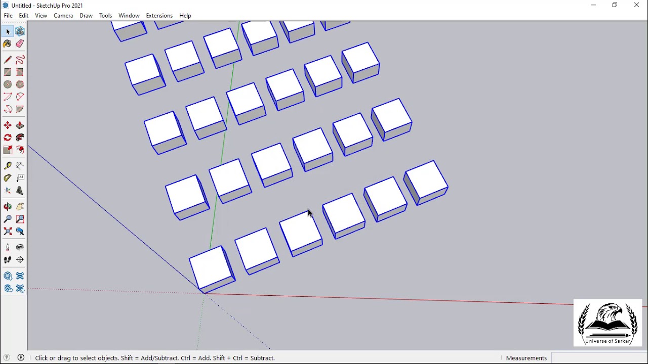
Task: Click the Send to LayOut icon
Action: pos(8,289)
